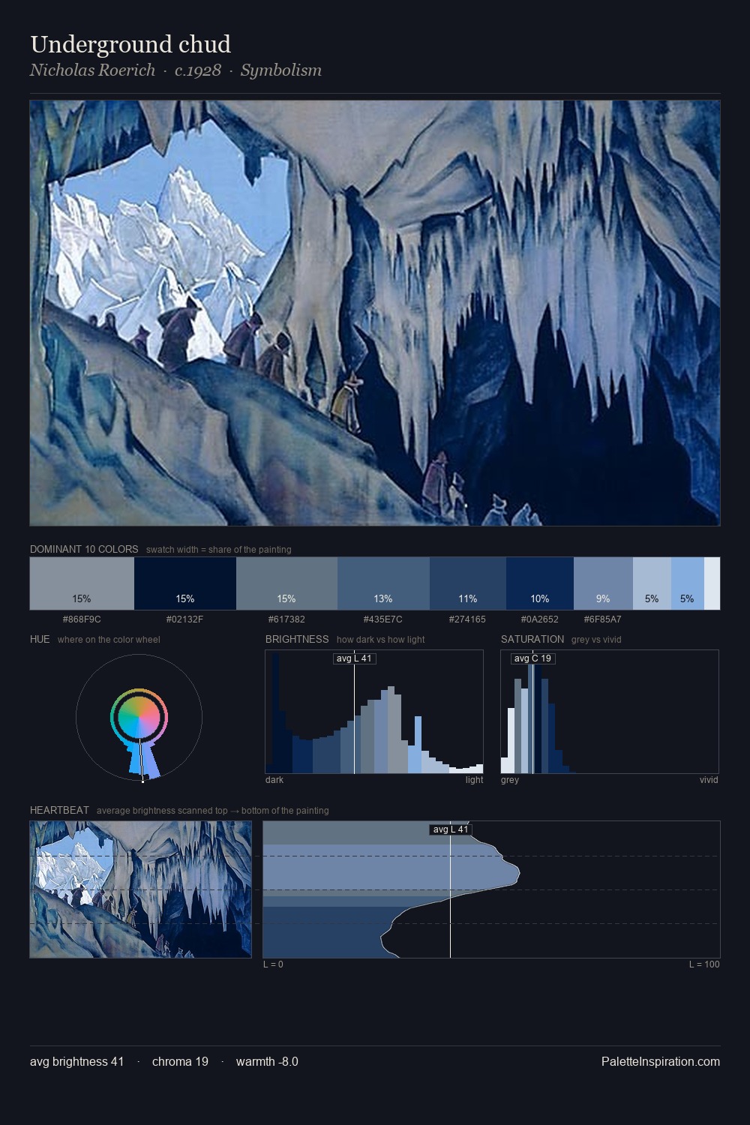
Task: Click the 'Nicholas Roerich · c.1928 · Symbolism' subtitle
Action: click(x=175, y=70)
